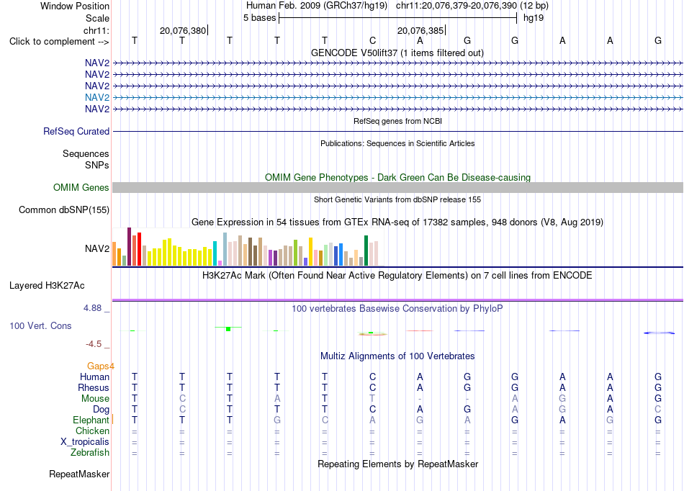Click 'RefSeq genes from NCBI' title
The image size is (684, 491).
click(x=397, y=121)
